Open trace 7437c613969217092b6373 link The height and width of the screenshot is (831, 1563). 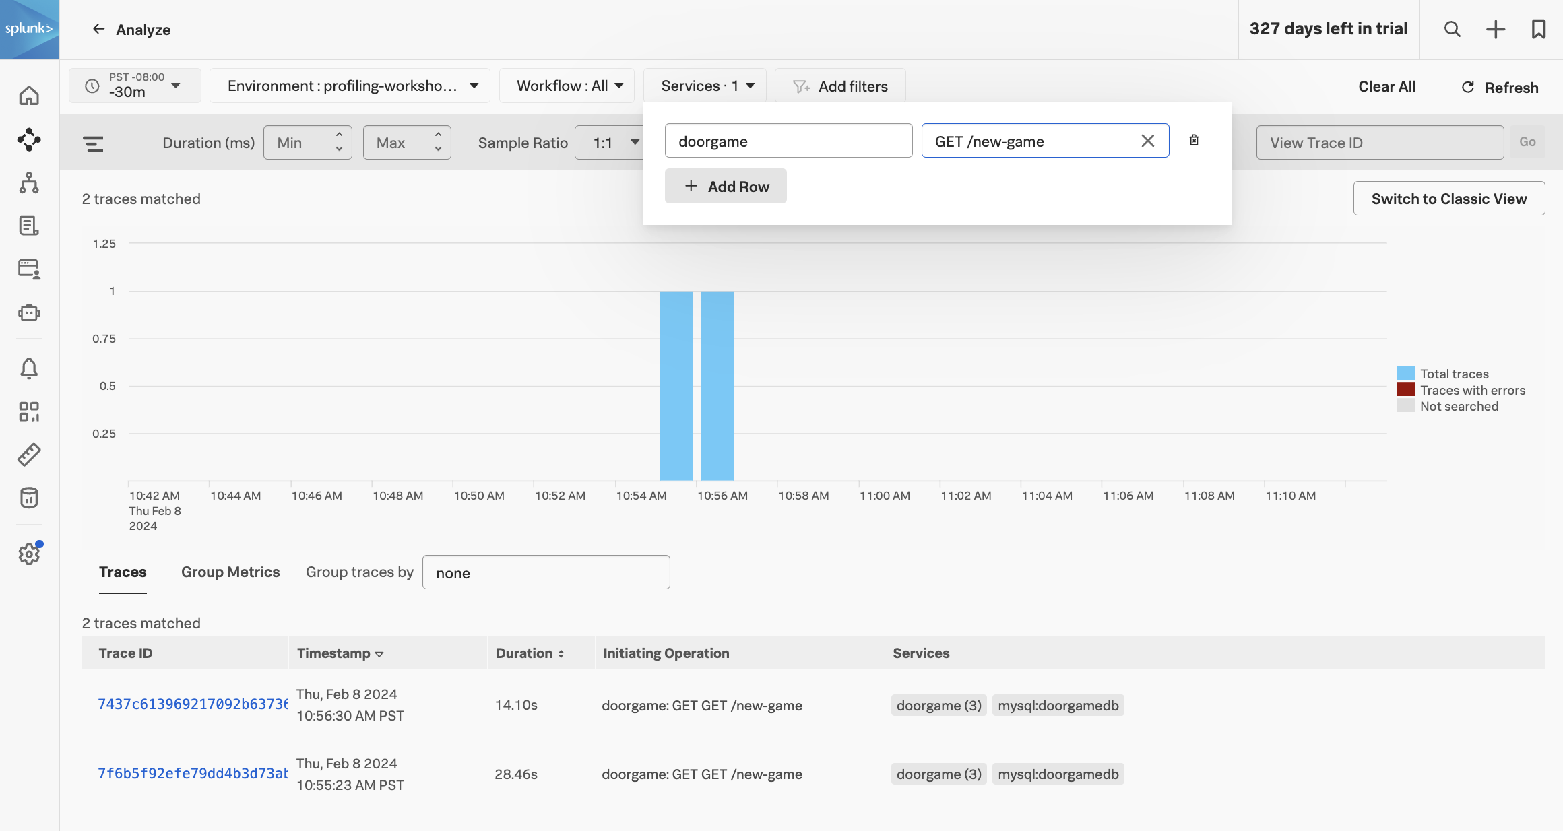[x=193, y=704]
